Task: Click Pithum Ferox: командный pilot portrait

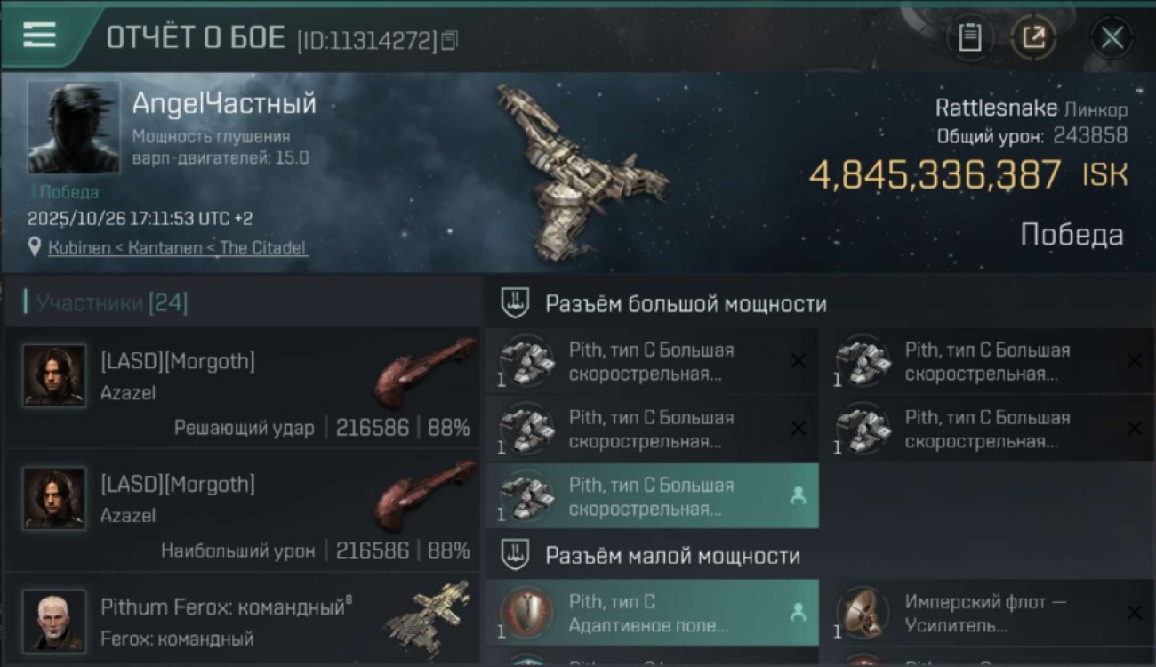Action: pos(54,621)
